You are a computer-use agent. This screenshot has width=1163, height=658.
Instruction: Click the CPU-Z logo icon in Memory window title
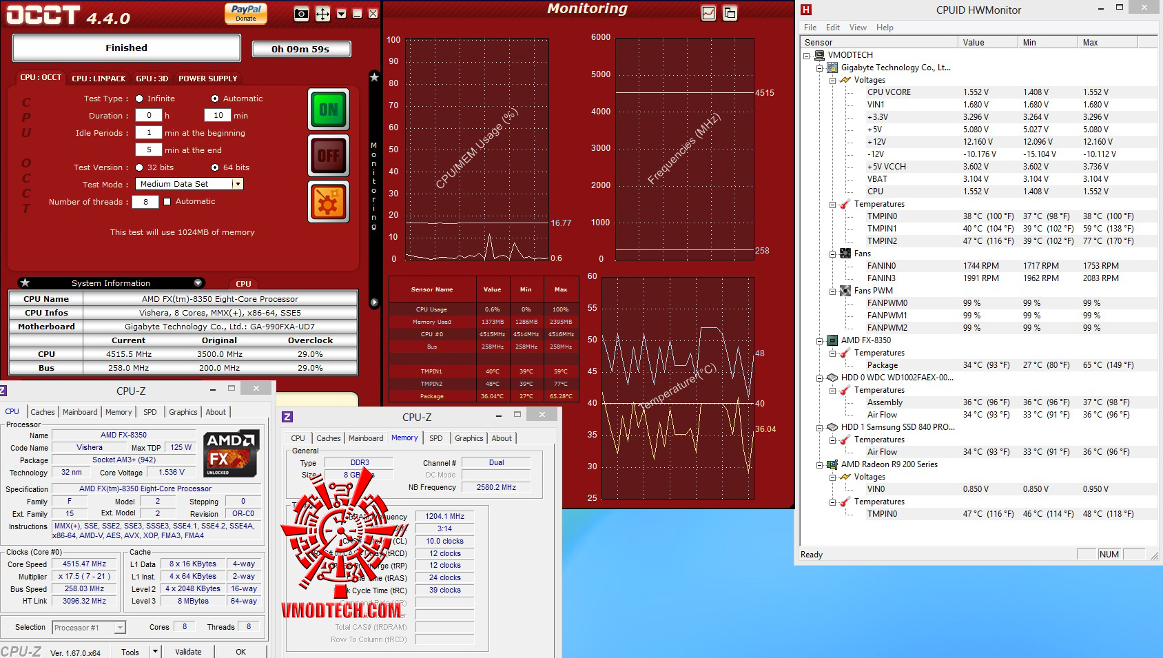(x=287, y=417)
